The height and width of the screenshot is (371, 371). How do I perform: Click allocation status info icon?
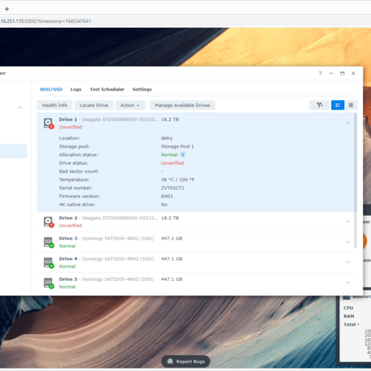[183, 155]
